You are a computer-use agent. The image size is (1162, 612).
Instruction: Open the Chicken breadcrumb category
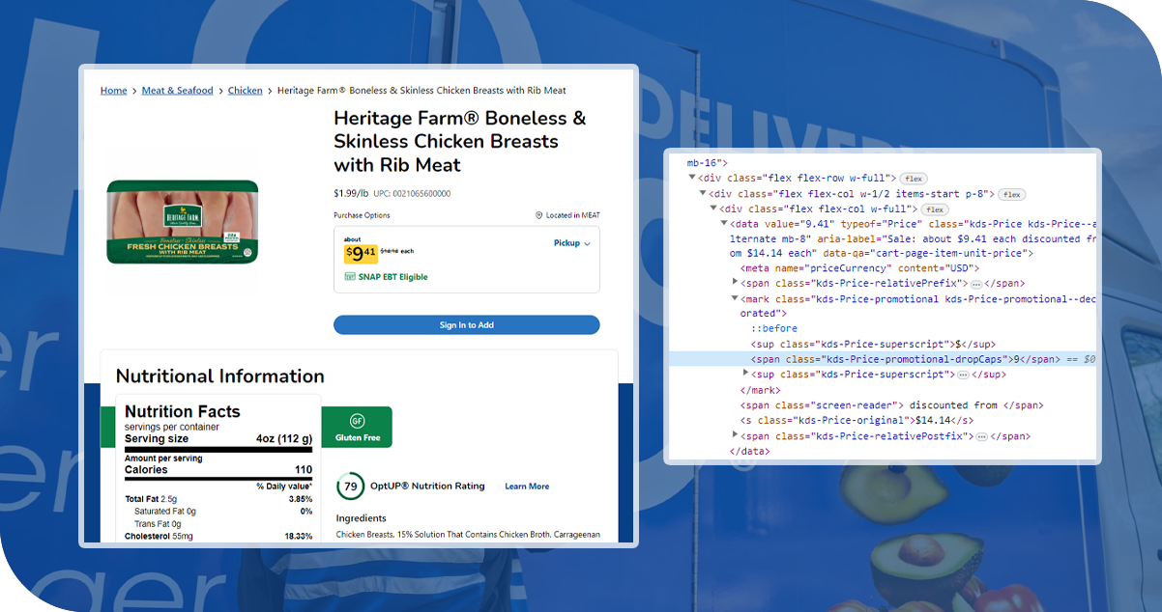tap(245, 91)
